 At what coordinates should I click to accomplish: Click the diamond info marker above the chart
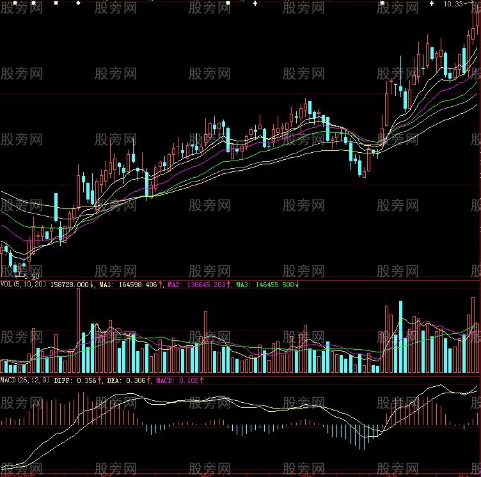click(79, 3)
